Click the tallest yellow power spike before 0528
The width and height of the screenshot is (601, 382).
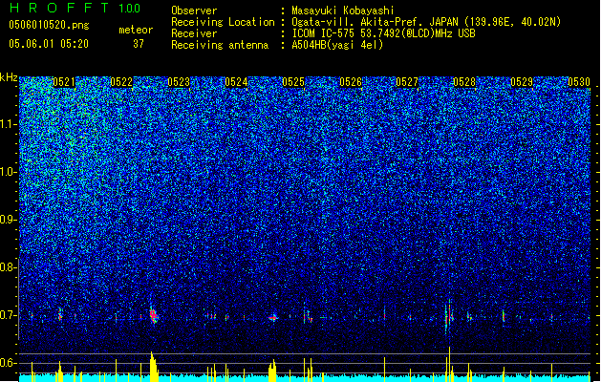click(449, 363)
